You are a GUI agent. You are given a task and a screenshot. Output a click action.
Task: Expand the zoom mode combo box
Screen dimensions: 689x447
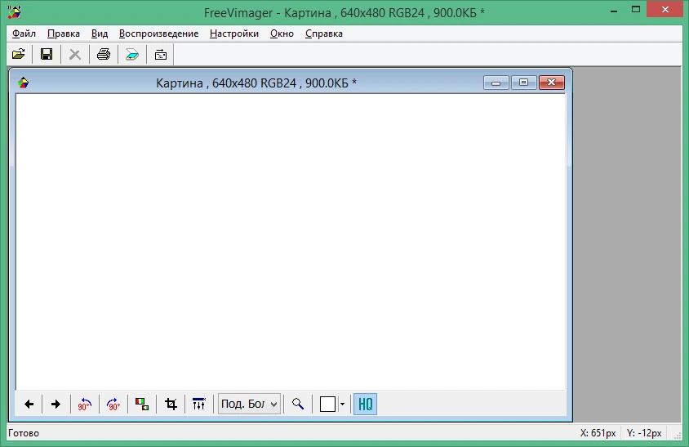pos(249,404)
